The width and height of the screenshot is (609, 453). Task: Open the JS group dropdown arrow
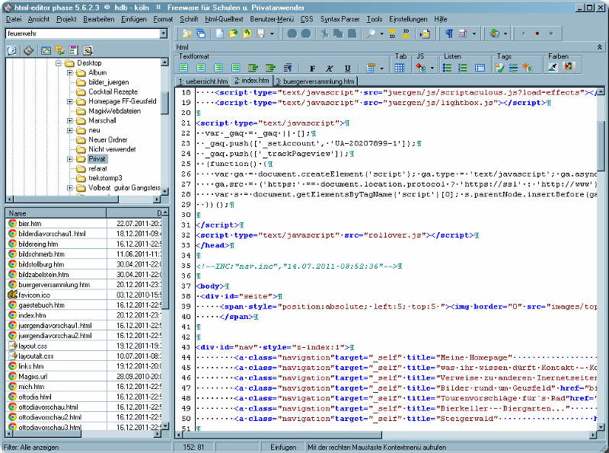pyautogui.click(x=432, y=69)
